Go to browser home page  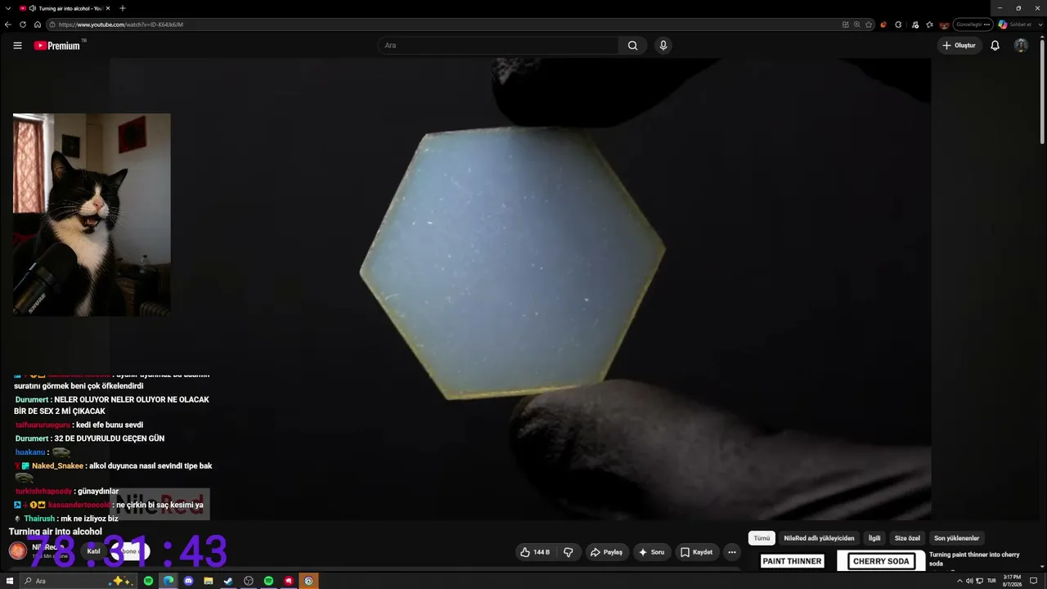click(38, 25)
